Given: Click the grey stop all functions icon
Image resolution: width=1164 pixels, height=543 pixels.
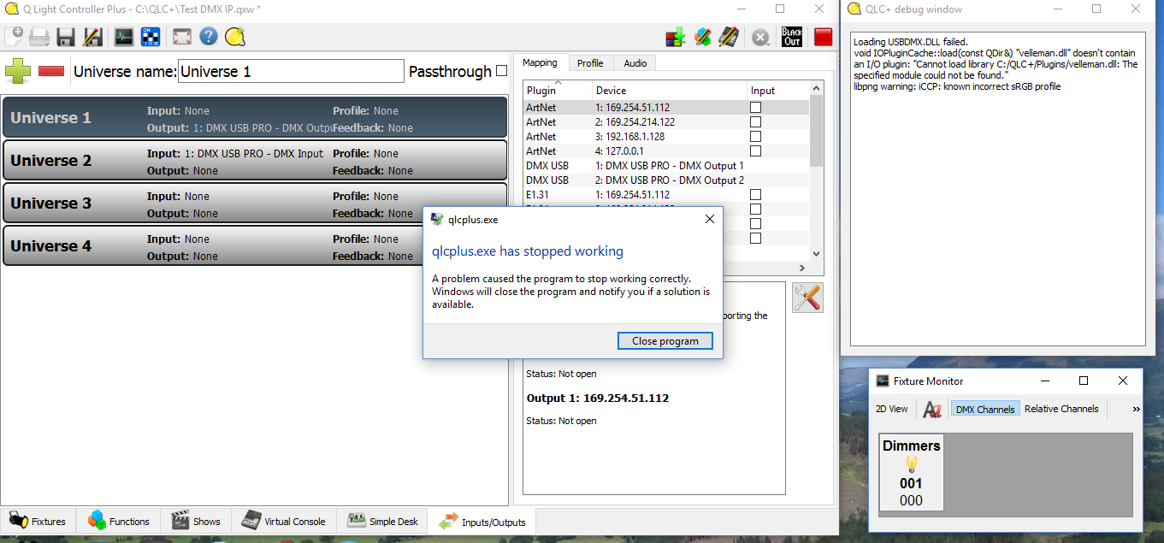Looking at the screenshot, I should click(760, 37).
